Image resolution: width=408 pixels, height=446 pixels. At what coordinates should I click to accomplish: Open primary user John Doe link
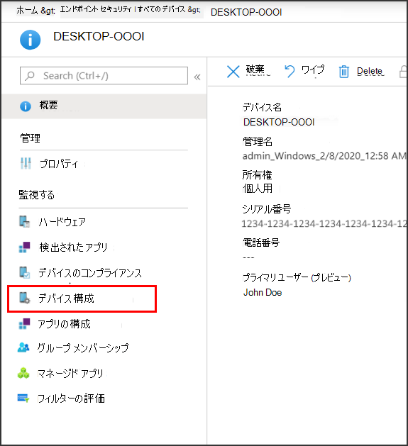tap(263, 292)
